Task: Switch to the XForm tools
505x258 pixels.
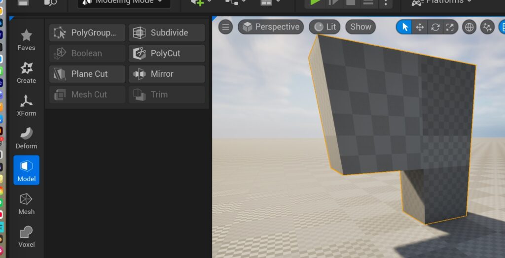Action: click(x=26, y=105)
